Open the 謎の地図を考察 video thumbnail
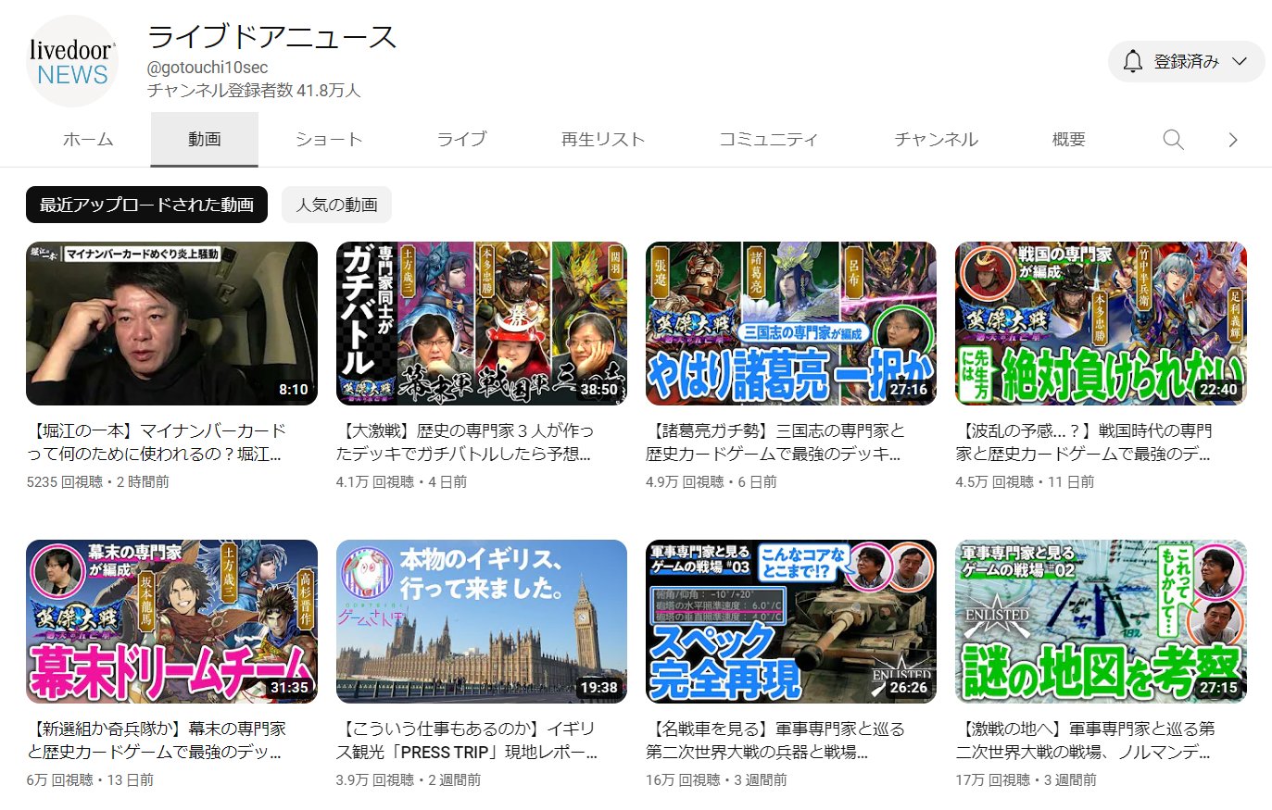The image size is (1272, 810). tap(1101, 621)
